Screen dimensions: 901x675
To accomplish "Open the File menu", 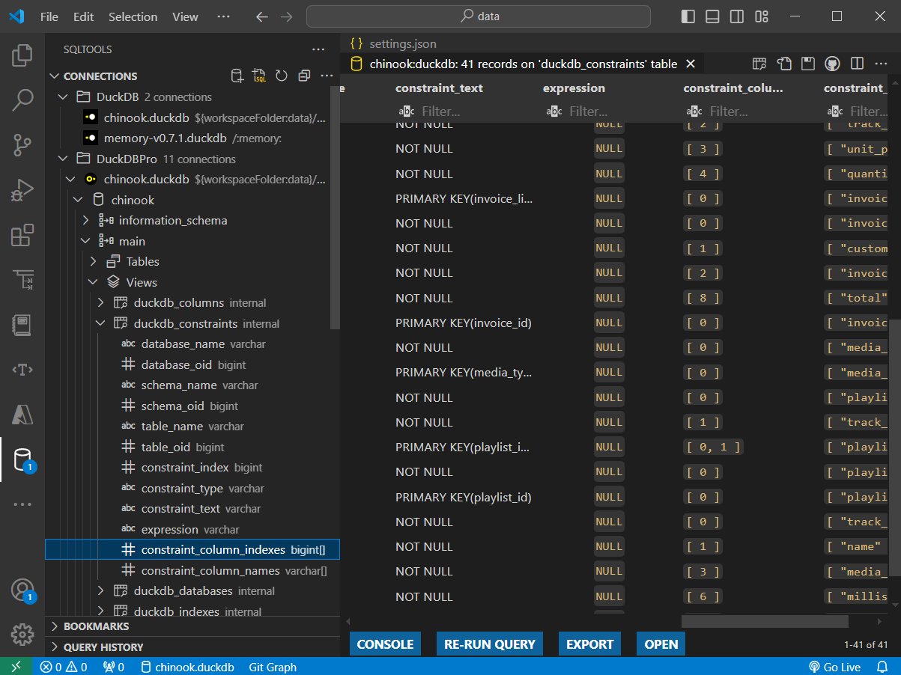I will click(49, 16).
